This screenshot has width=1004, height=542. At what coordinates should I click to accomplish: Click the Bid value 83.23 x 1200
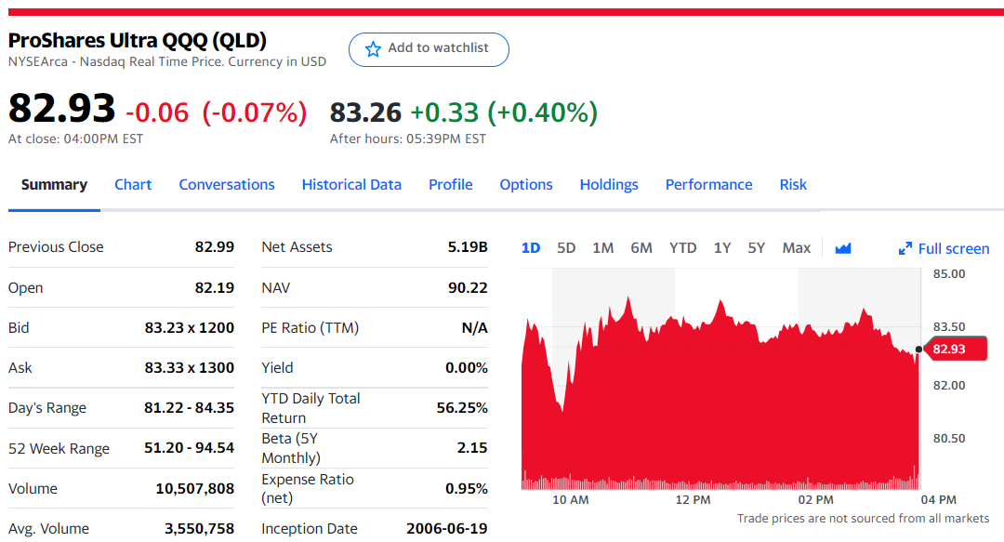tap(190, 327)
